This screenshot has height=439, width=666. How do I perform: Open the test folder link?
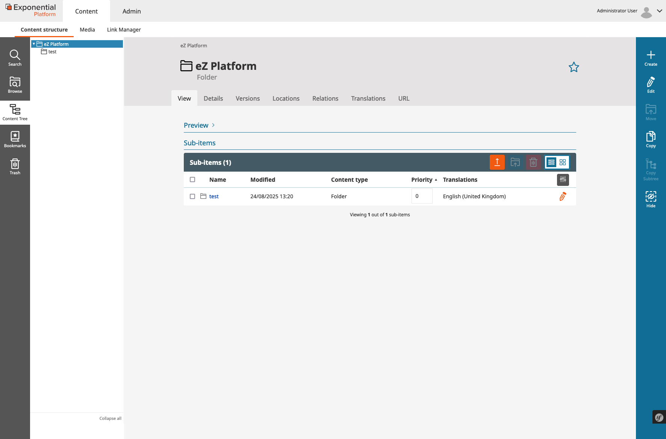(214, 196)
